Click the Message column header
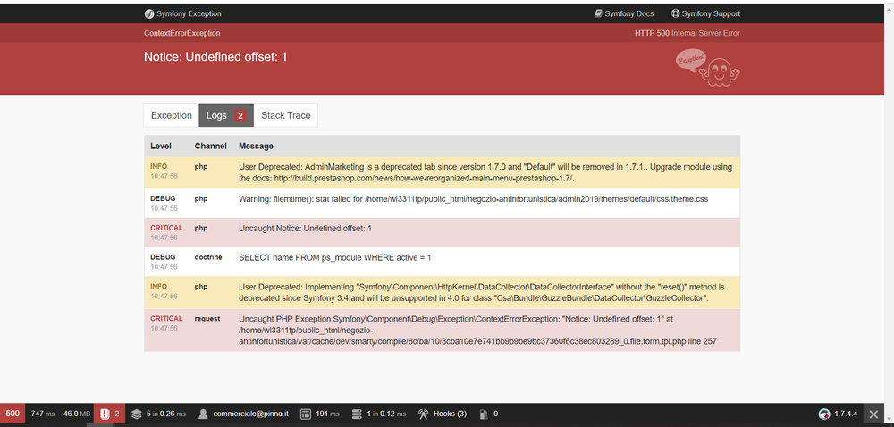Image resolution: width=894 pixels, height=427 pixels. [256, 146]
